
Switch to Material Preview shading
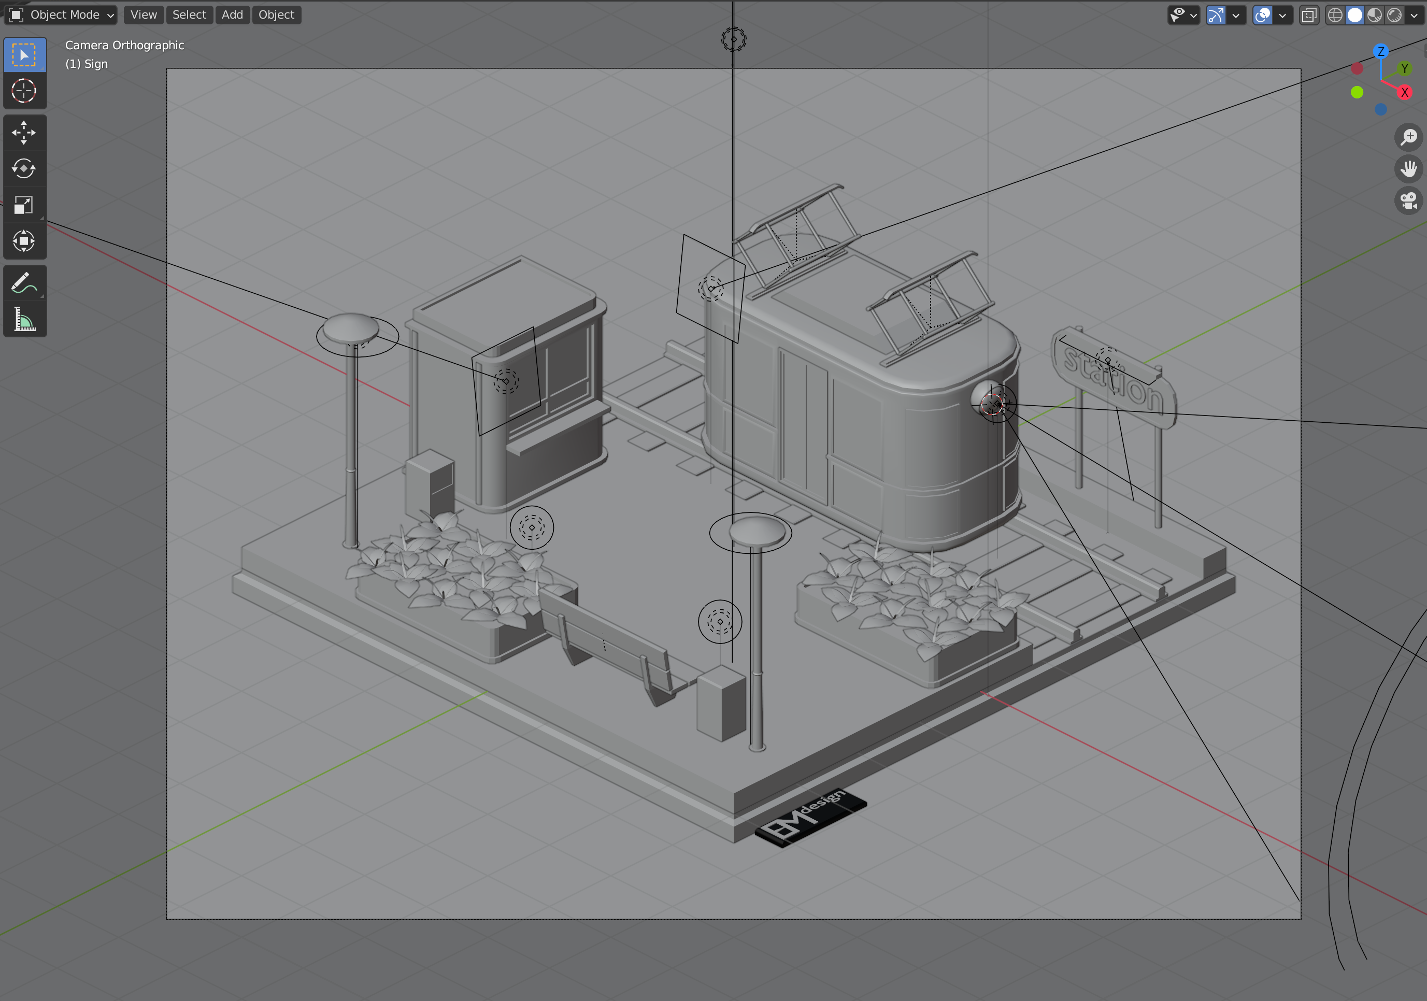click(x=1375, y=15)
